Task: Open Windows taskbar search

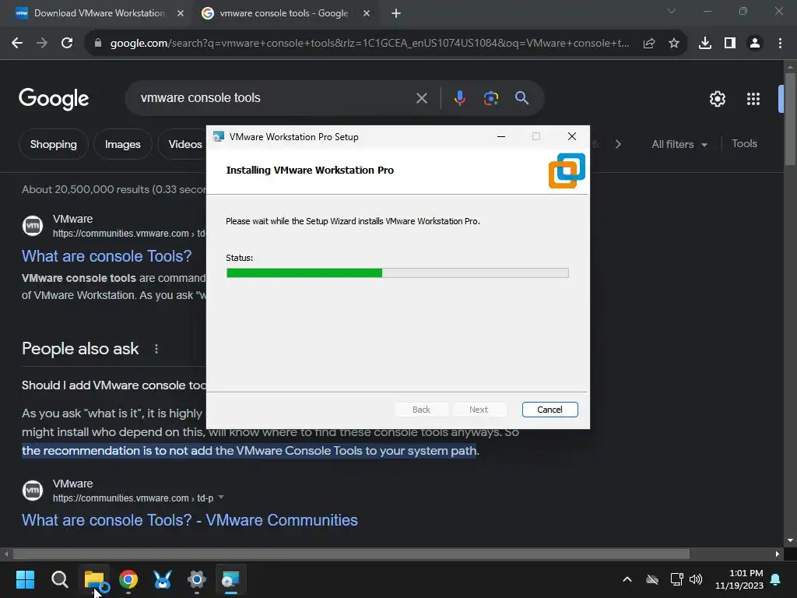Action: coord(59,579)
